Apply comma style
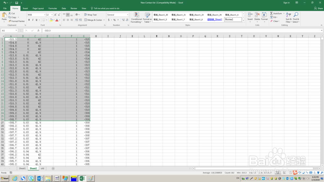 click(x=118, y=20)
